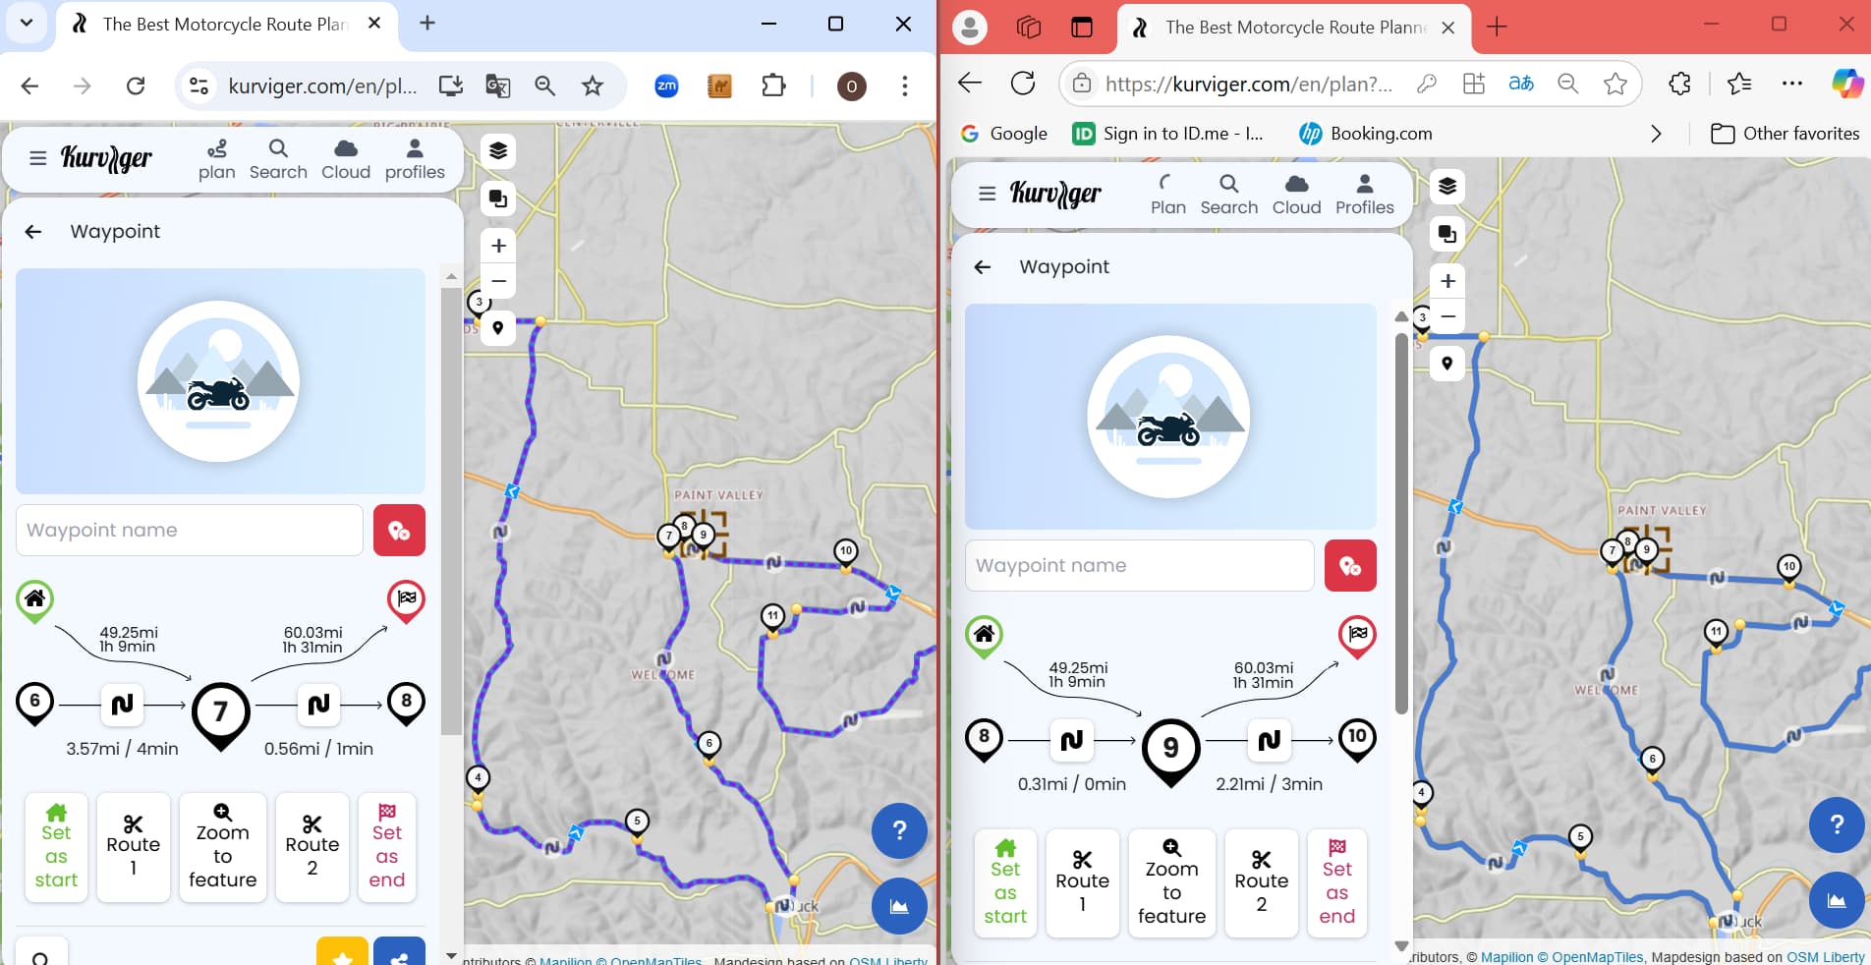The width and height of the screenshot is (1871, 965).
Task: Switch to the Search tab in left Kurviger toolbar
Action: pyautogui.click(x=278, y=159)
